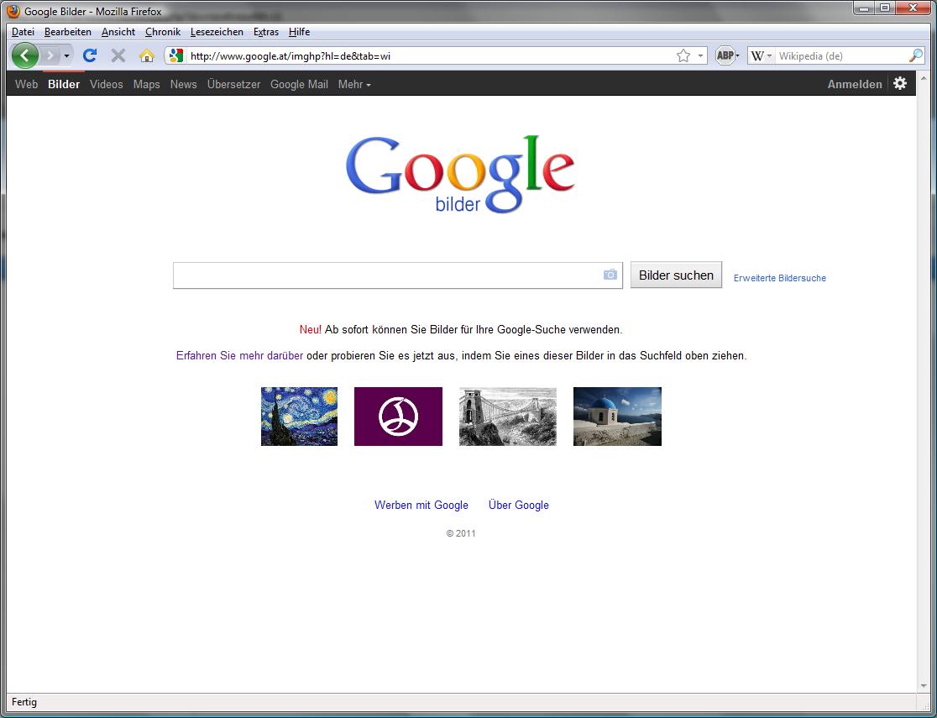Go to the home page icon
This screenshot has width=937, height=718.
pyautogui.click(x=146, y=55)
